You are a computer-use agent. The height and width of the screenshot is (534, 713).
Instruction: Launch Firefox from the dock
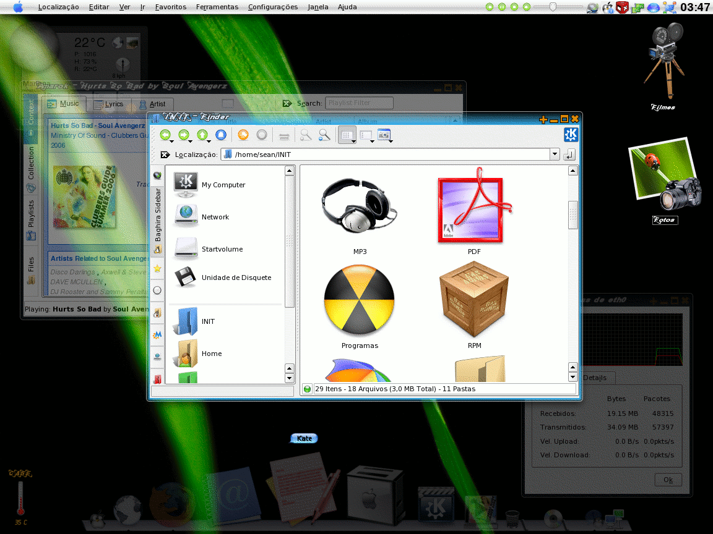172,505
